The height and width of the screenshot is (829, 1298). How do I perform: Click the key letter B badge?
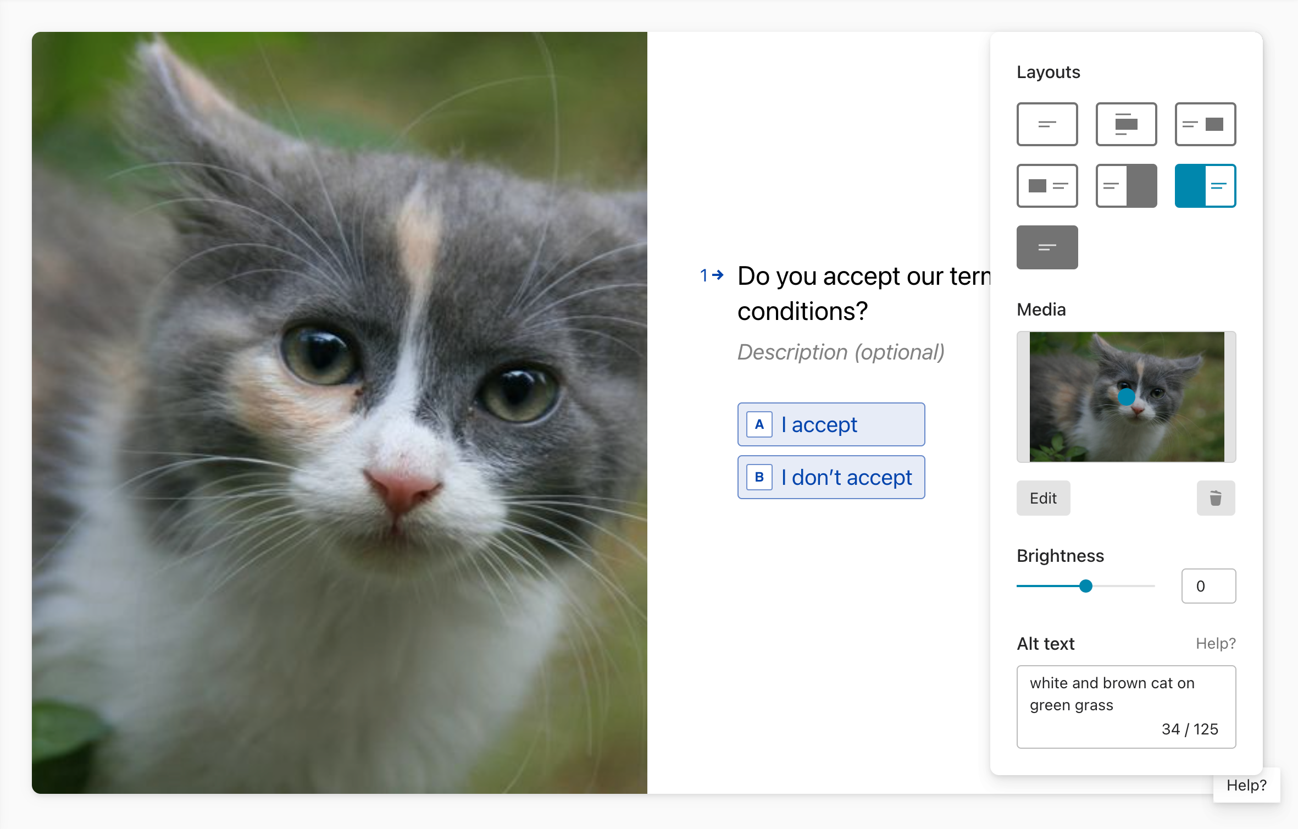tap(759, 477)
